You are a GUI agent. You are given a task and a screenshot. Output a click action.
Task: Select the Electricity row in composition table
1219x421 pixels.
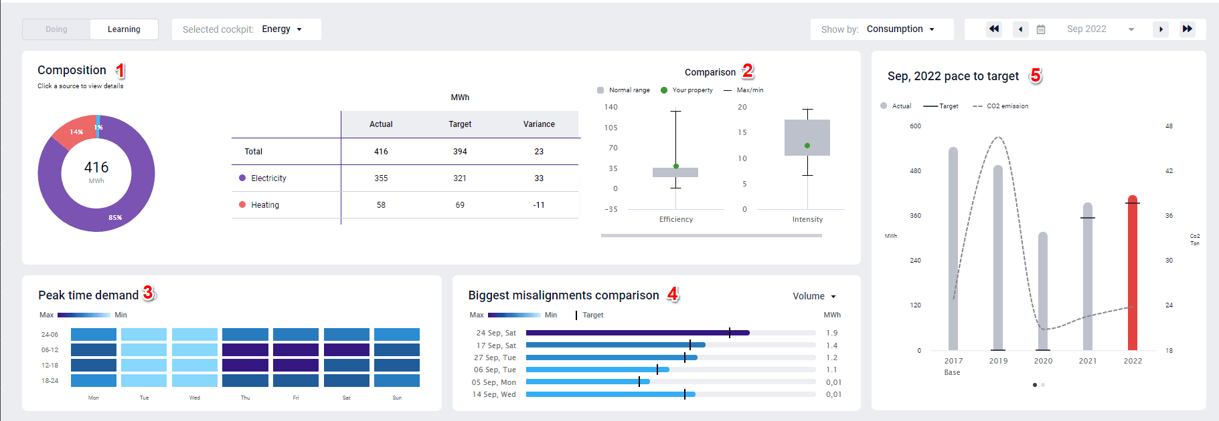pos(268,178)
